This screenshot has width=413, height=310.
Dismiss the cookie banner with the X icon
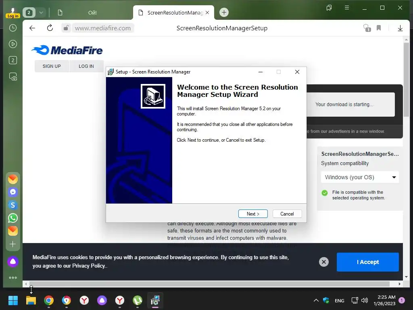pos(324,262)
